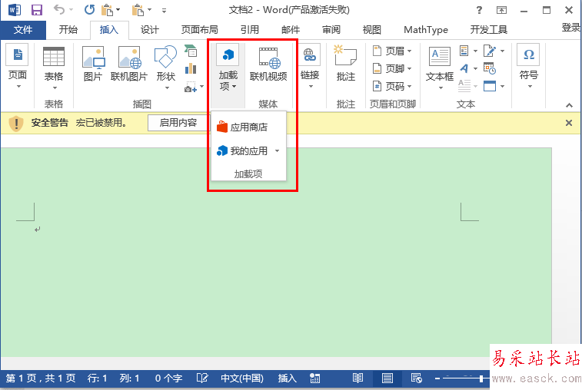Close the security warning bar

tap(569, 123)
